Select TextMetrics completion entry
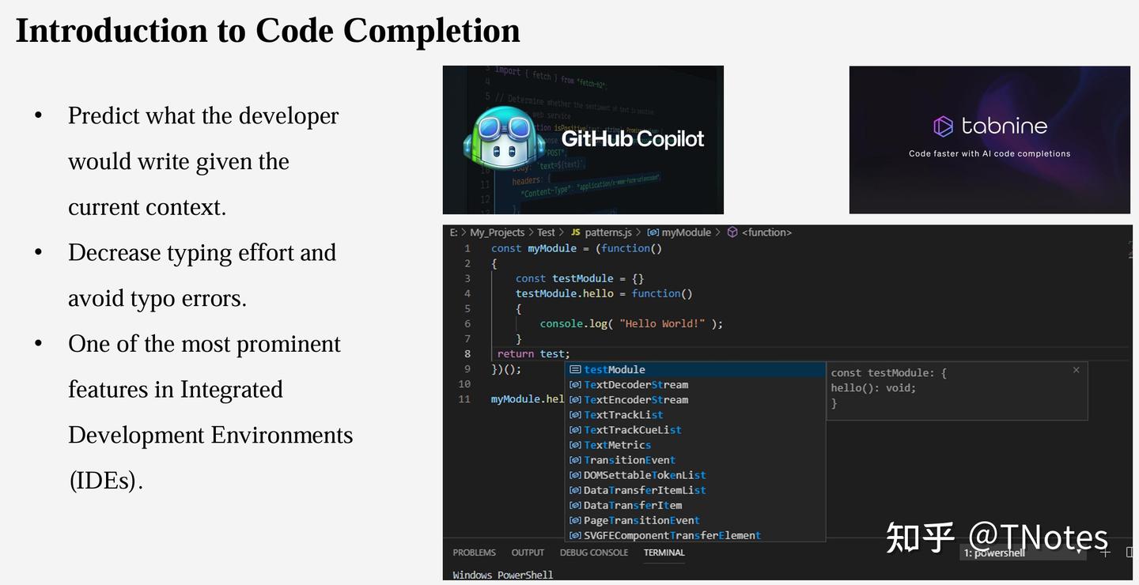This screenshot has height=585, width=1139. point(696,445)
